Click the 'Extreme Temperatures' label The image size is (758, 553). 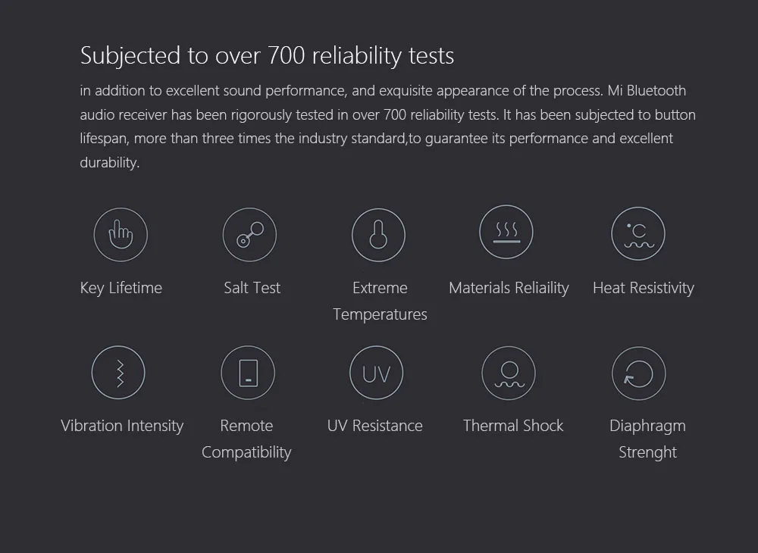(x=380, y=301)
